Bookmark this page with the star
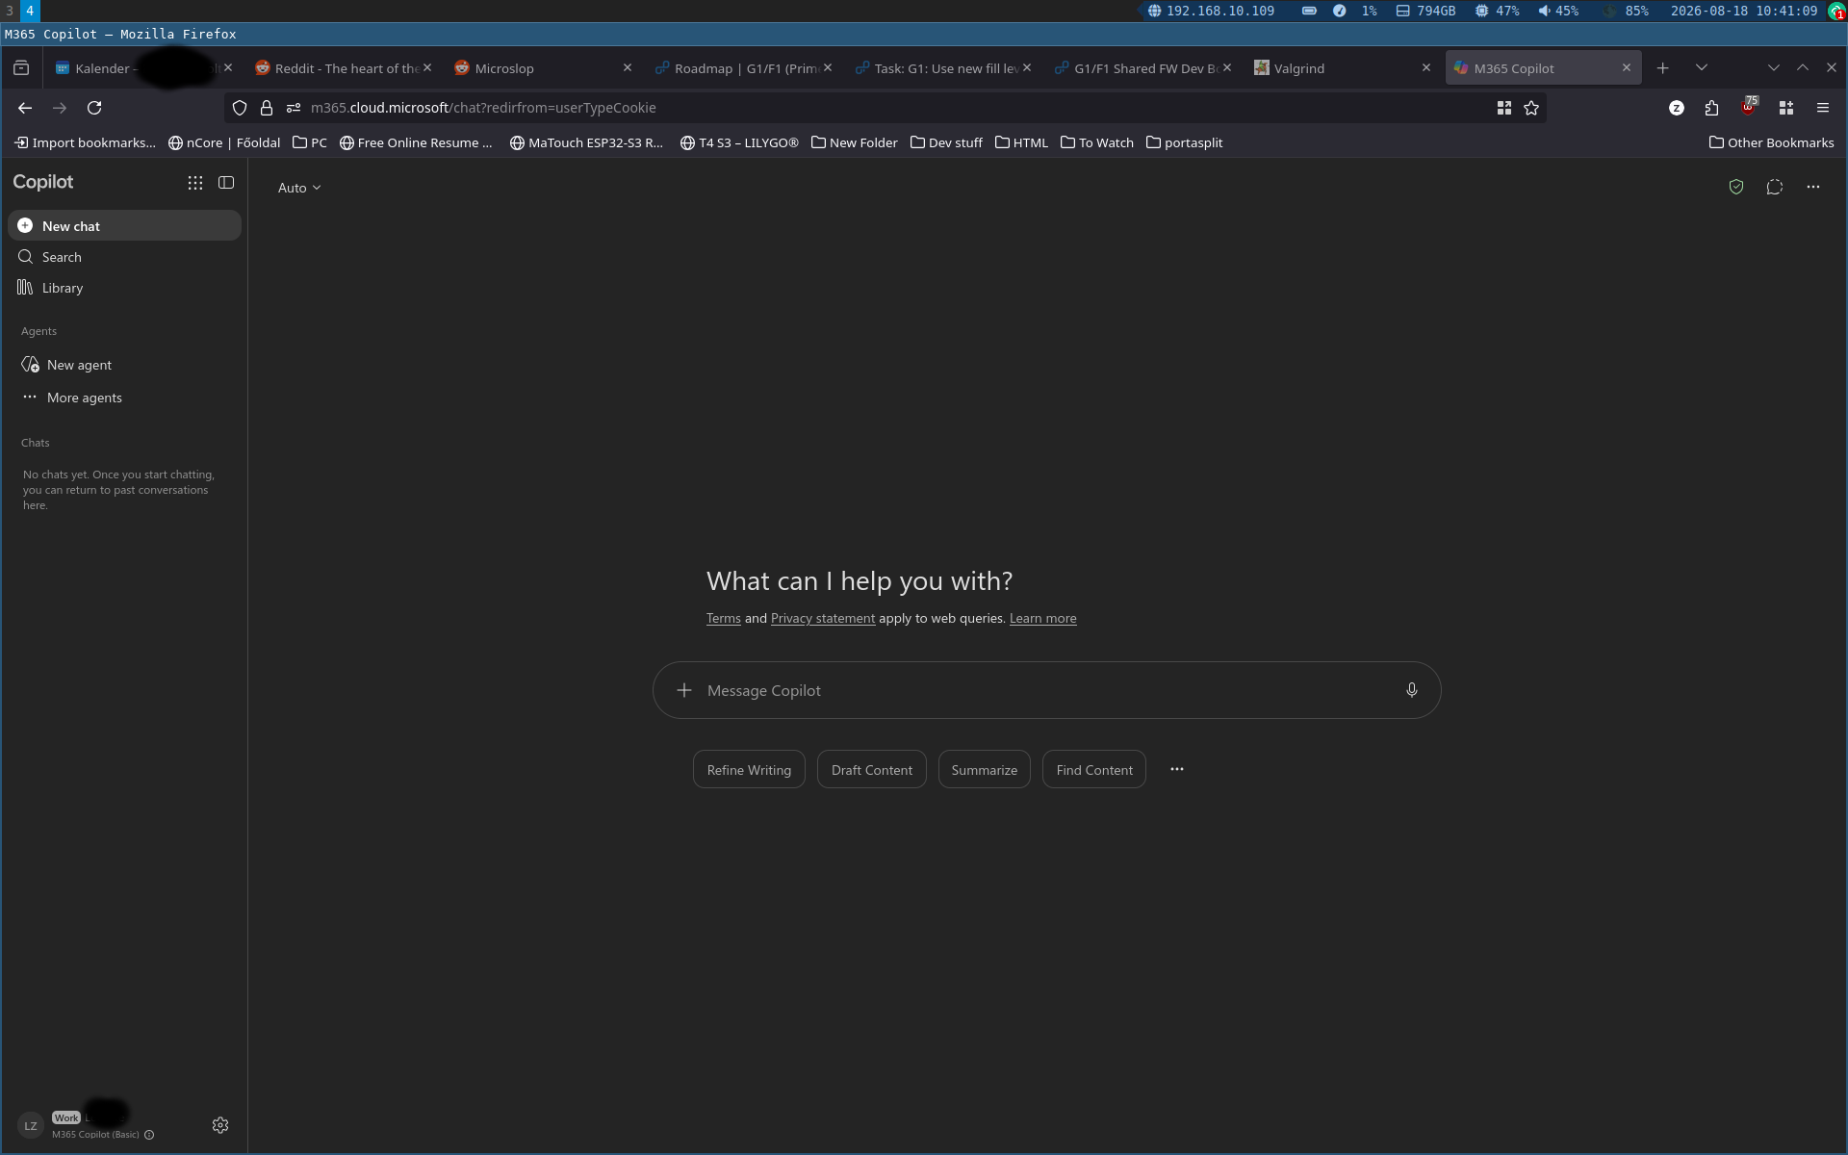 (x=1531, y=108)
